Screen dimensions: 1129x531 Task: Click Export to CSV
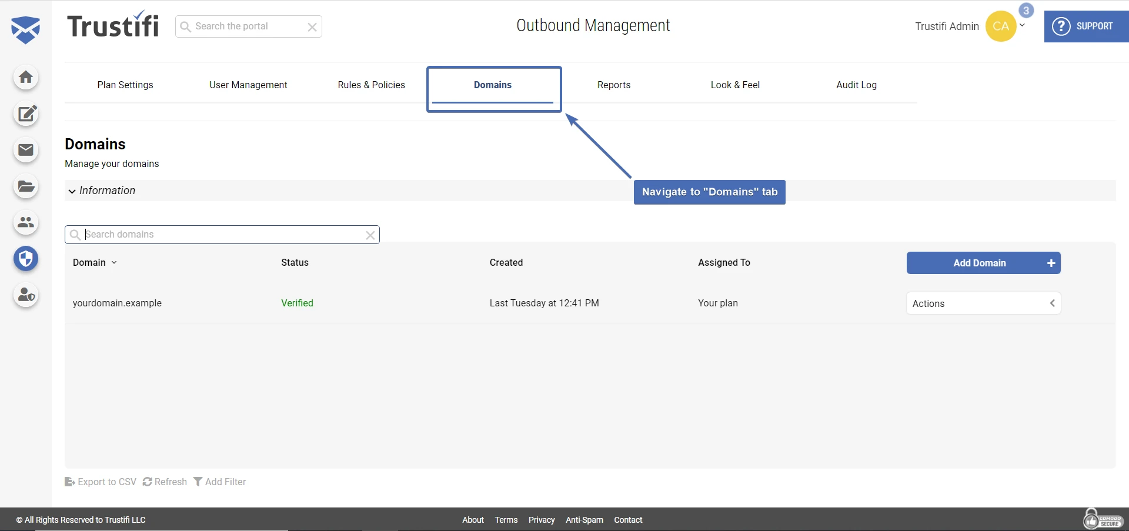pos(101,482)
